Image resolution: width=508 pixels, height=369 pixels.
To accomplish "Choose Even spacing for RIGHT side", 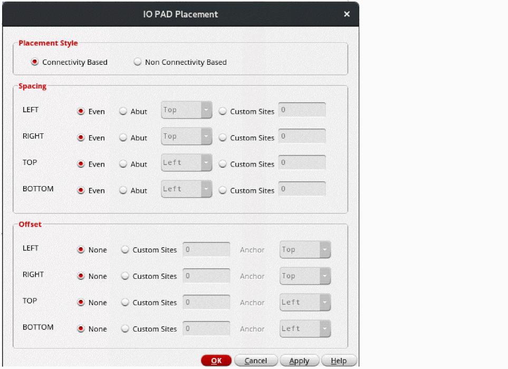I will click(81, 138).
